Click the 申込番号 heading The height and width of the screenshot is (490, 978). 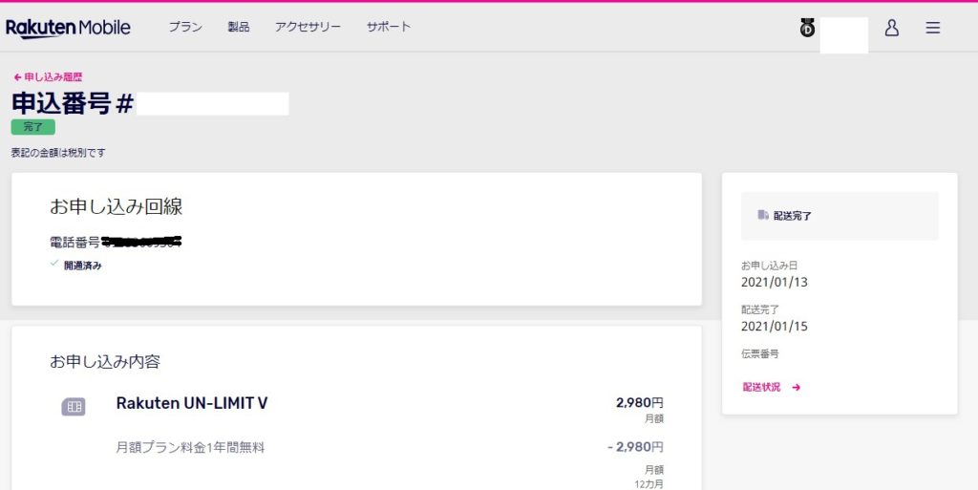coord(72,103)
